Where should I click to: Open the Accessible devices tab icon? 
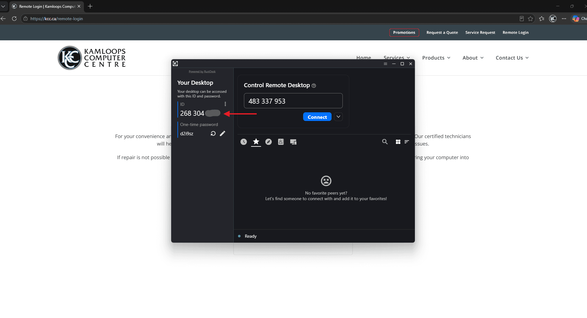(x=293, y=142)
